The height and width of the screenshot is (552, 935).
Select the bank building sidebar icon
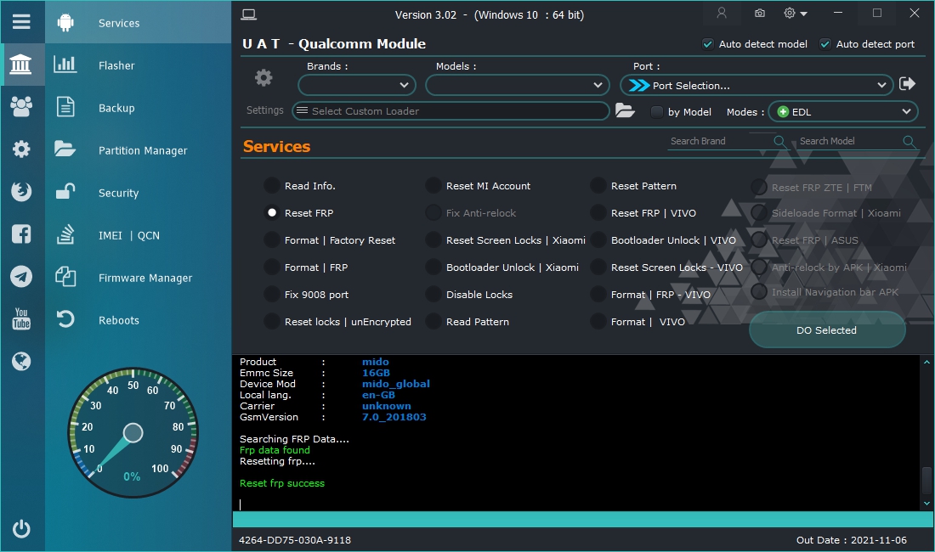coord(21,65)
